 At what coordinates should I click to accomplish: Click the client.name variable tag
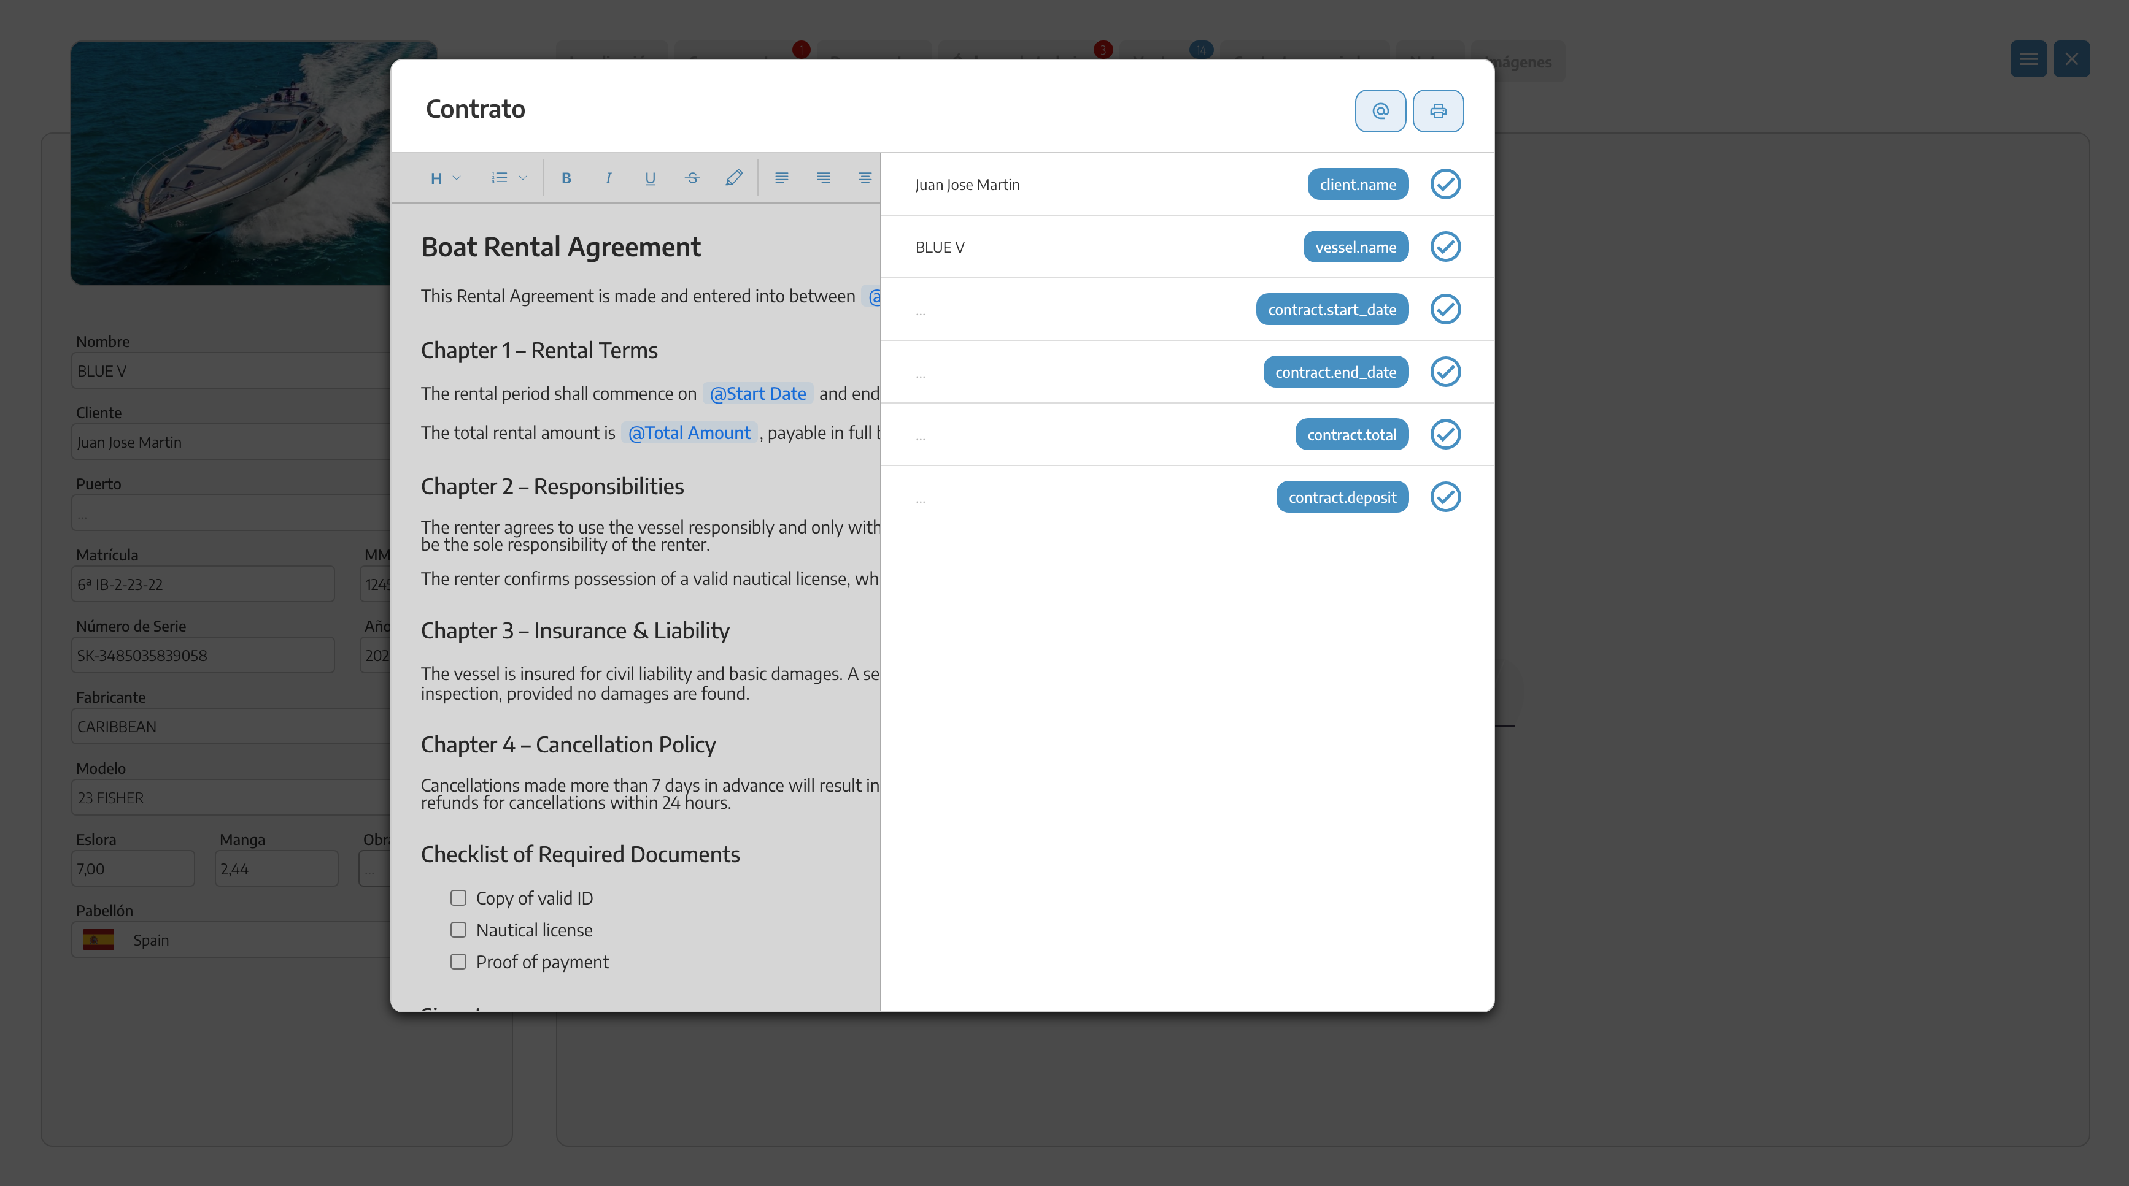(1358, 184)
